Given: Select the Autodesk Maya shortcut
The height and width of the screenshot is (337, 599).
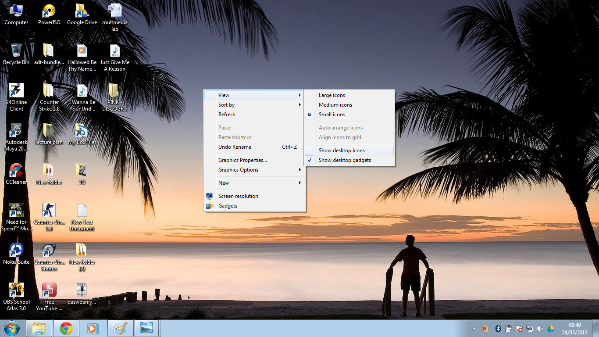Looking at the screenshot, I should [16, 137].
